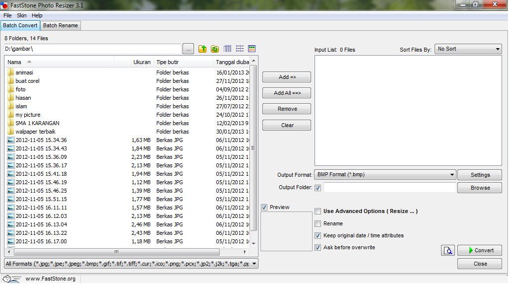Click image icon of 2012-11-05 15.41.18
The width and height of the screenshot is (509, 284).
coord(11,174)
